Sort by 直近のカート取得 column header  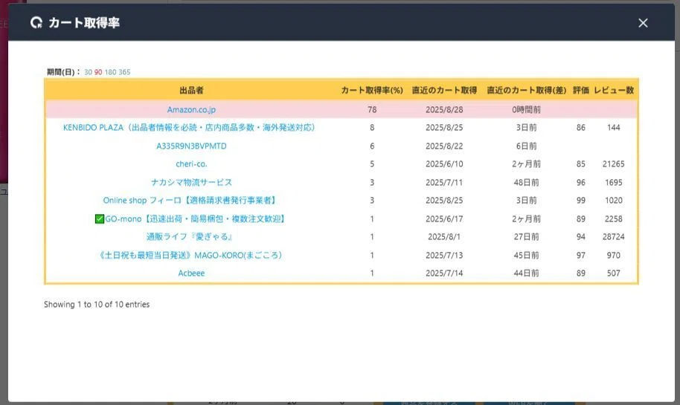[444, 90]
